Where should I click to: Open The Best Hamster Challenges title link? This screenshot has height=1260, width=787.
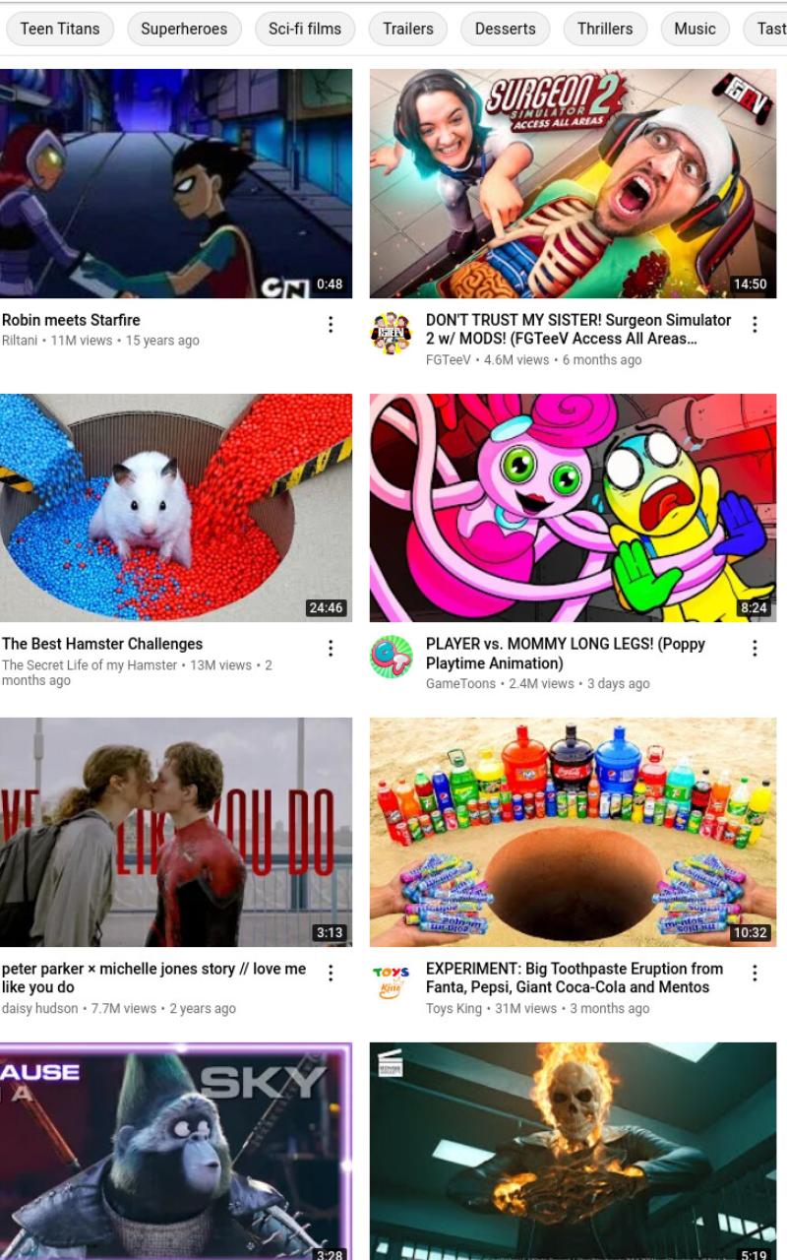coord(102,644)
